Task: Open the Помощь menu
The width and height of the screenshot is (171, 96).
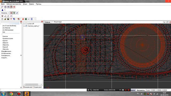Action: [x=38, y=4]
